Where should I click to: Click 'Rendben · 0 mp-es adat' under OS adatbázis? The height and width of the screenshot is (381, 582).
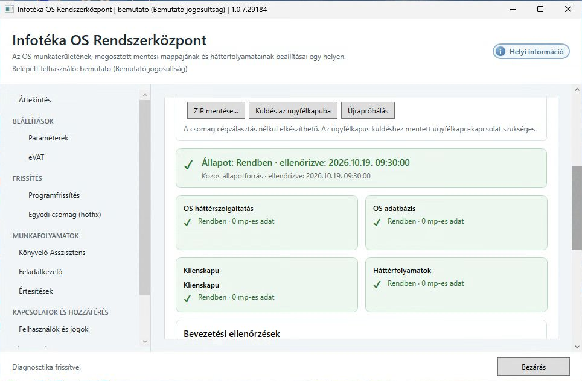point(426,221)
